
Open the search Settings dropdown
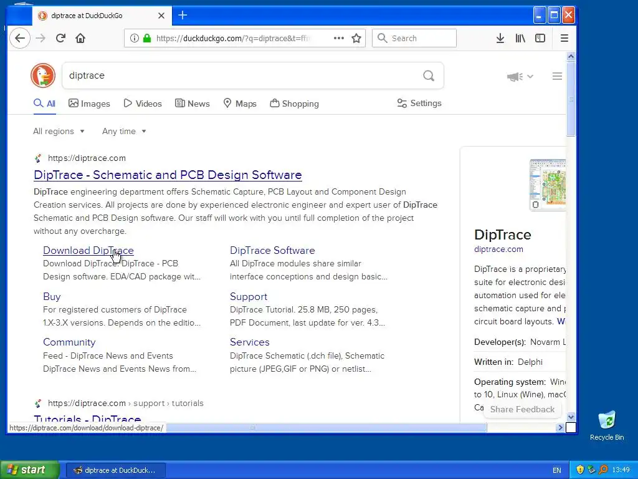[x=419, y=103]
